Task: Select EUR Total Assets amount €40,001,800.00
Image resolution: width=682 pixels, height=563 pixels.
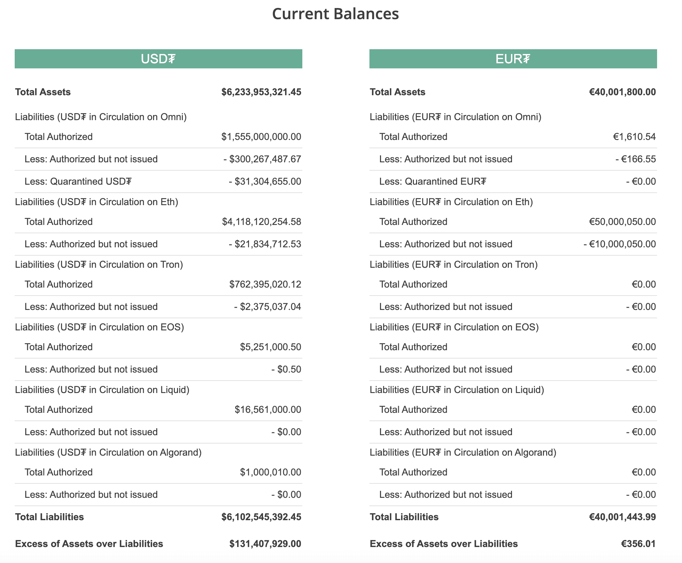Action: pos(622,92)
